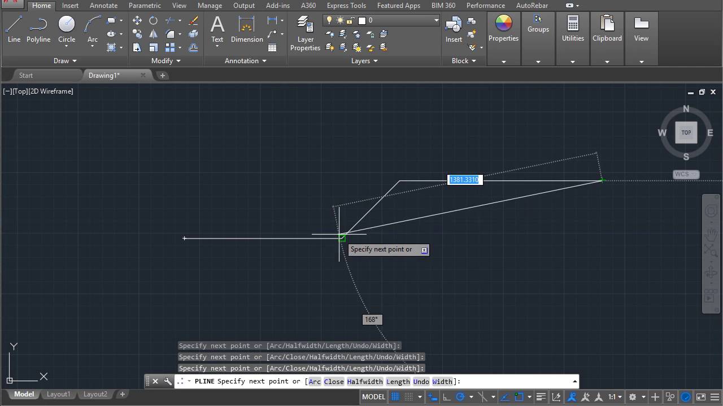
Task: Toggle 2D object snap in status bar
Action: (x=519, y=396)
